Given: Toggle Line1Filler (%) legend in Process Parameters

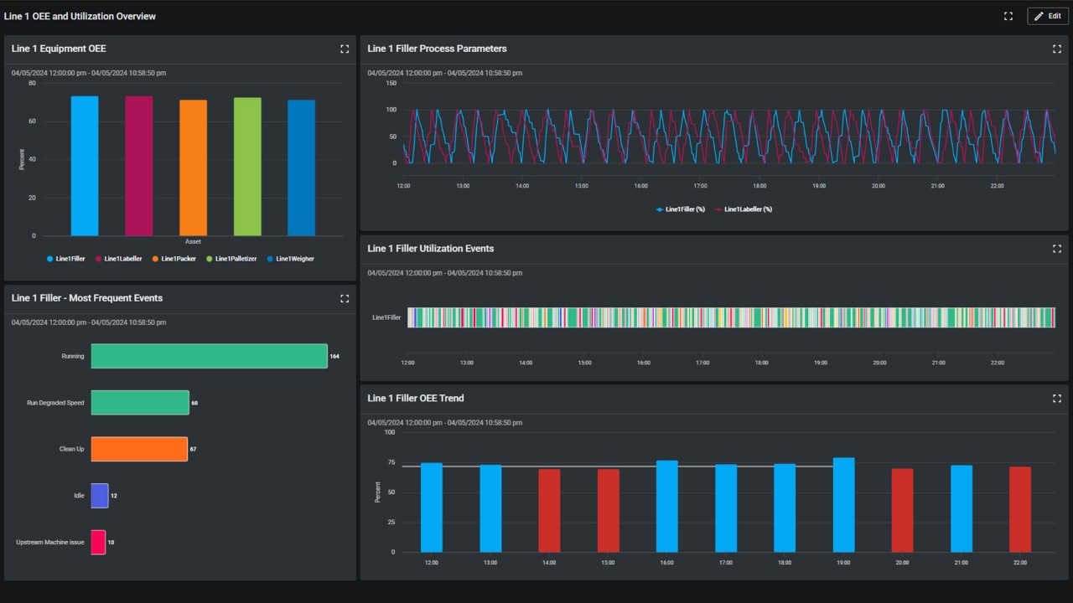Looking at the screenshot, I should 680,209.
